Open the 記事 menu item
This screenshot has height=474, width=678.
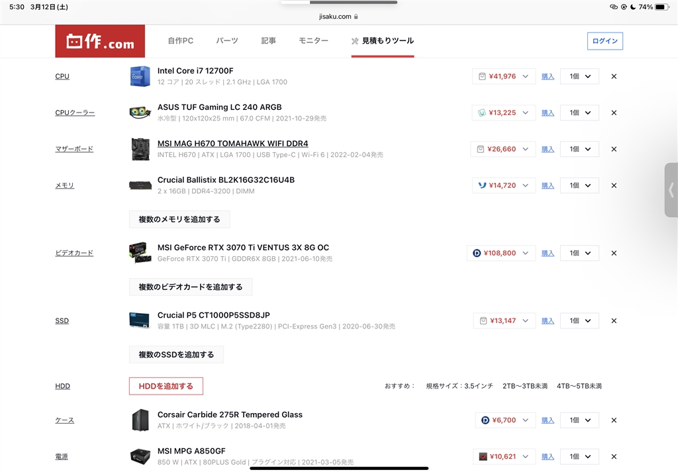point(269,40)
